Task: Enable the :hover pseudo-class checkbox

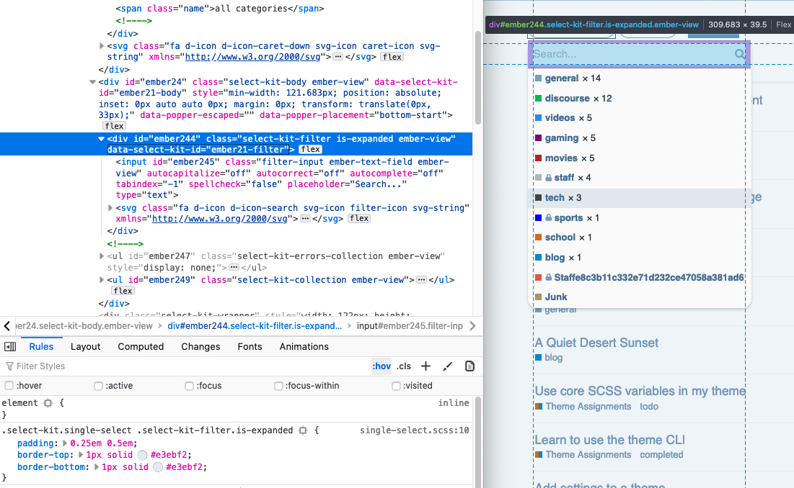Action: (x=9, y=386)
